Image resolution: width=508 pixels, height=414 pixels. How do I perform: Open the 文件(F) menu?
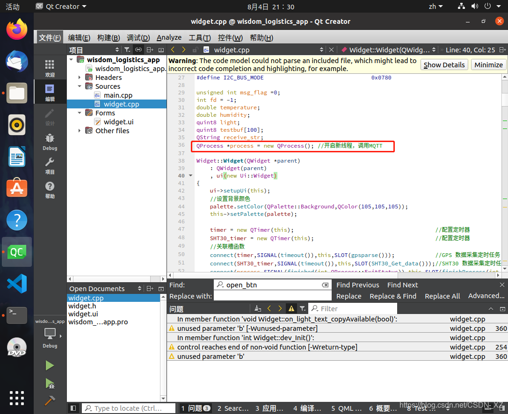tap(50, 37)
